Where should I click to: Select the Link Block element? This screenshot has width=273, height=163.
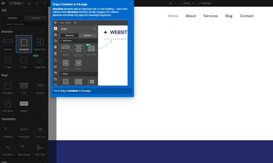click(x=8, y=106)
